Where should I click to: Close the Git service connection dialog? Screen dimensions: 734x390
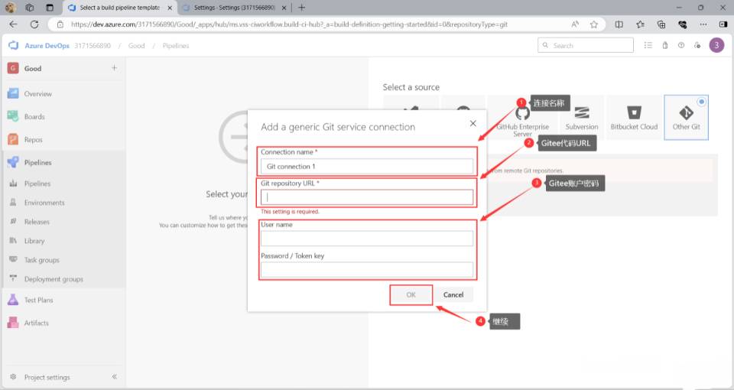[473, 123]
